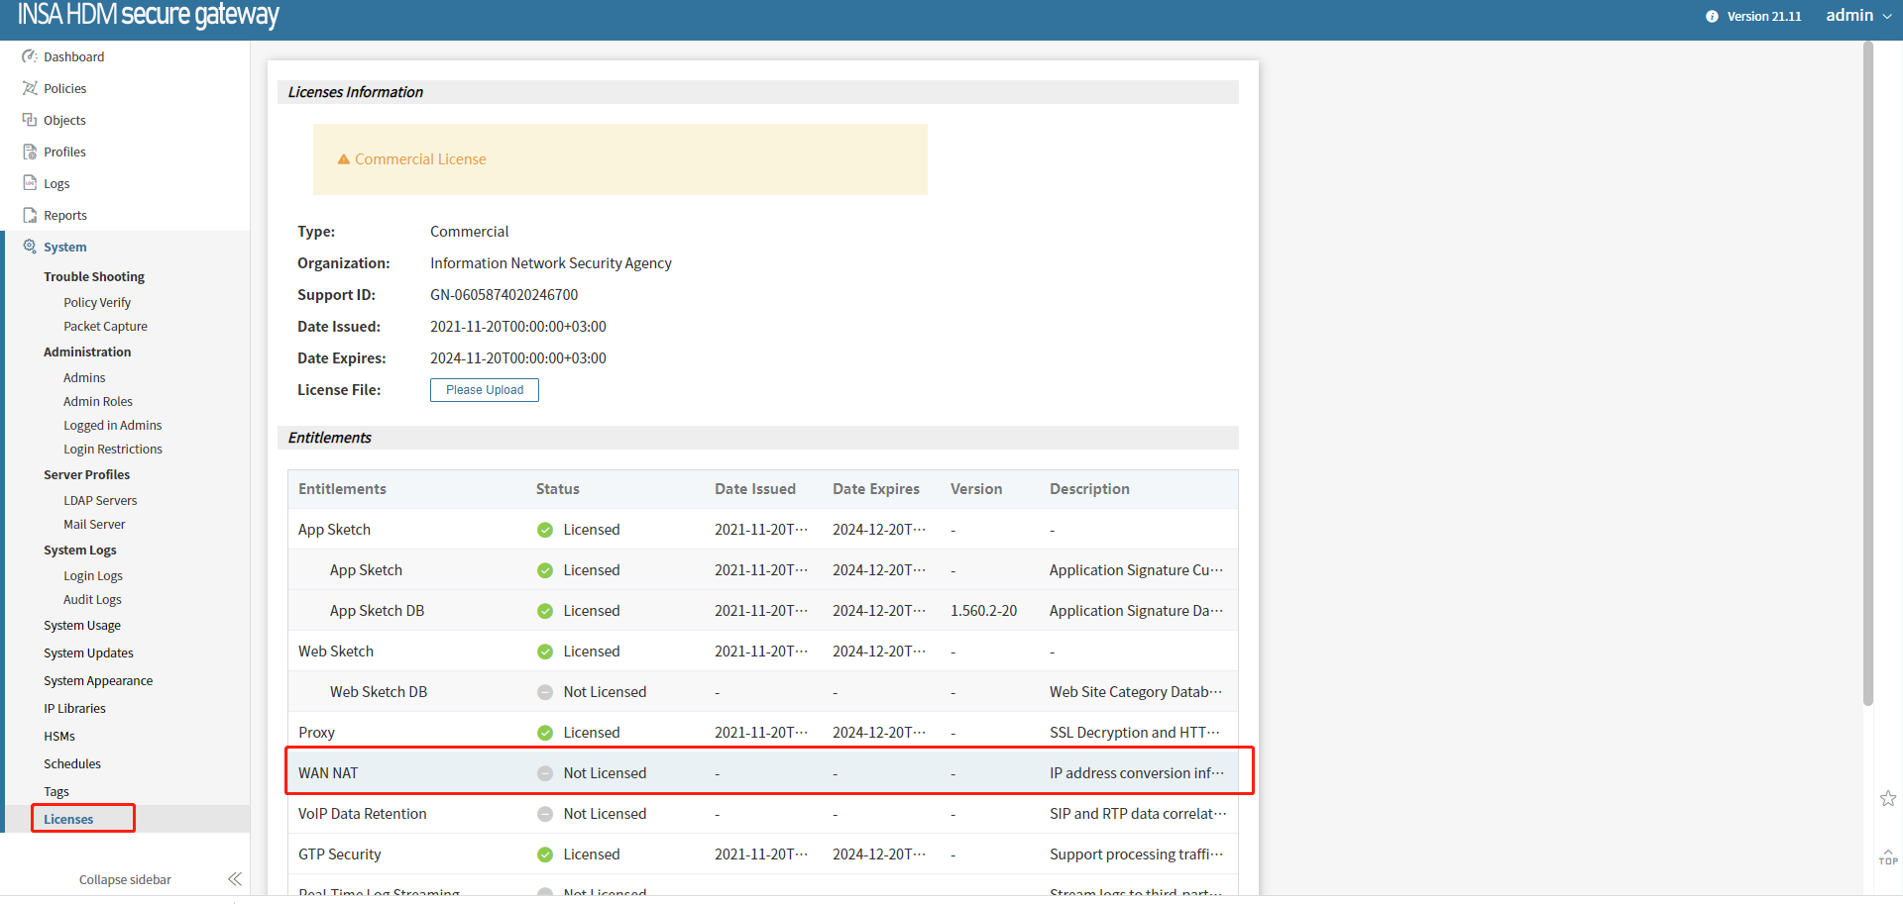Image resolution: width=1903 pixels, height=904 pixels.
Task: Collapse the Trouble Shooting section
Action: point(94,277)
